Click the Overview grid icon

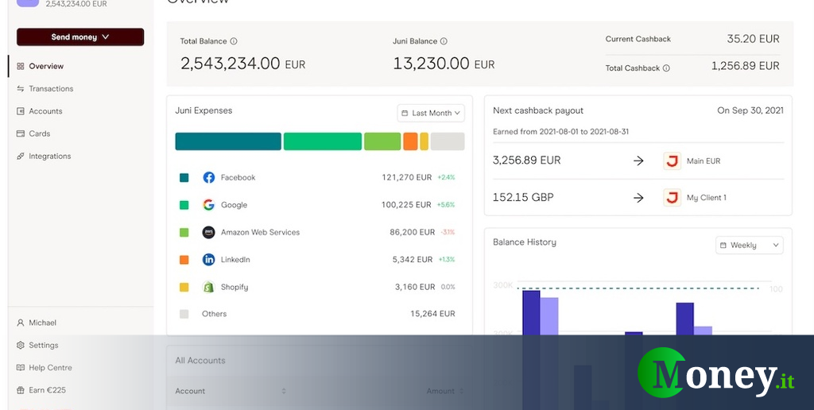pos(20,67)
